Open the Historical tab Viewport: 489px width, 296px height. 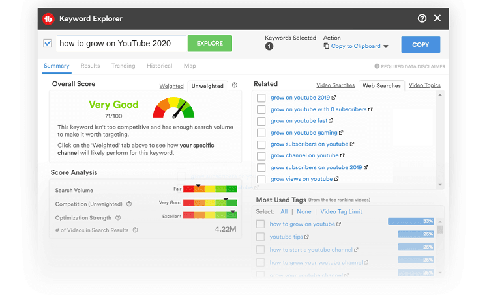point(159,66)
